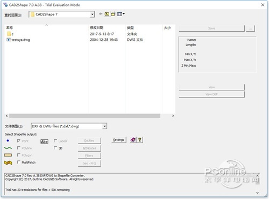
Task: Go back using the left arrow icon
Action: point(101,14)
